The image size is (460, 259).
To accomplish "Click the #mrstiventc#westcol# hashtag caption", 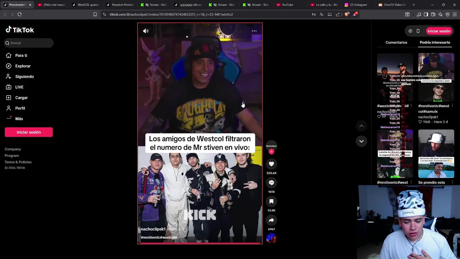I will coord(159,237).
